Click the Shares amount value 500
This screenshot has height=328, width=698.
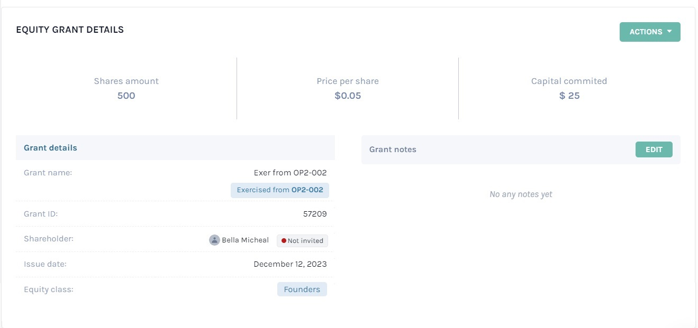126,96
